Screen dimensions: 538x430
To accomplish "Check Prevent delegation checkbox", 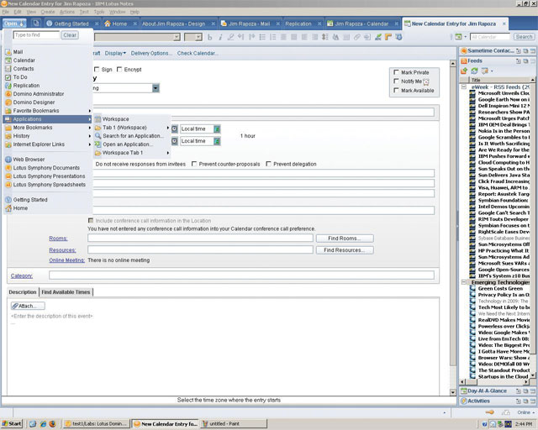I will click(x=269, y=164).
